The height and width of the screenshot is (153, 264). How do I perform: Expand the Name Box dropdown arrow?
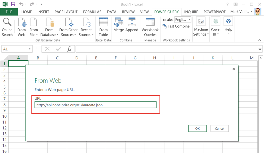coord(30,49)
